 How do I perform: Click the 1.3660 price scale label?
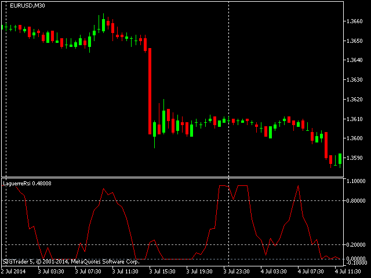coord(354,21)
